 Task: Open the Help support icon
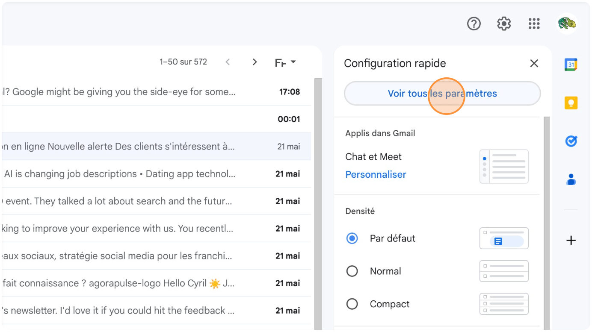[474, 24]
